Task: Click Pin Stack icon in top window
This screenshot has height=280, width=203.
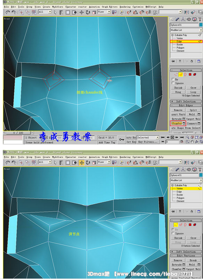Action: [173, 61]
